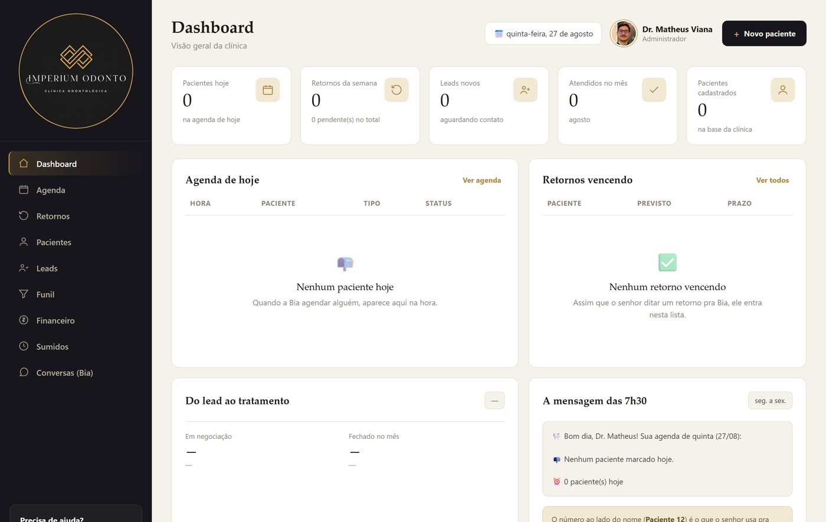The width and height of the screenshot is (826, 522).
Task: Click the Imperium Odonto logo
Action: coord(76,71)
